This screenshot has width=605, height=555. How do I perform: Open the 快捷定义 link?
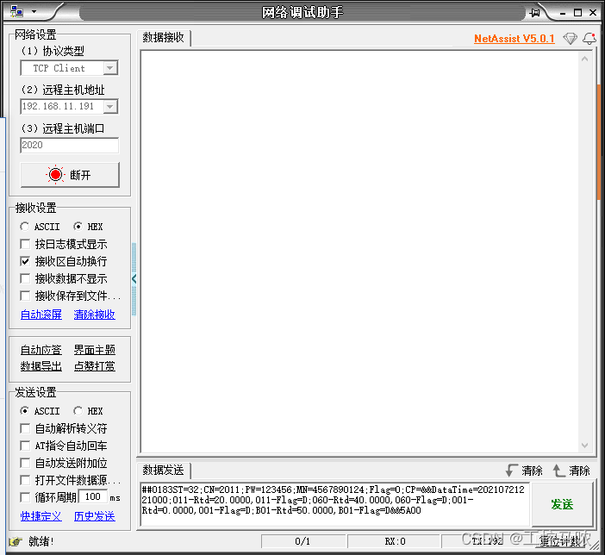coord(41,516)
